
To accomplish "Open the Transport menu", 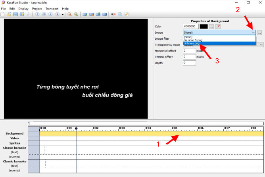I will 52,8.
